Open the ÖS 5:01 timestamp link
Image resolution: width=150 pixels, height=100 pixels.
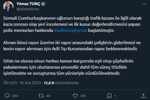coord(10,83)
